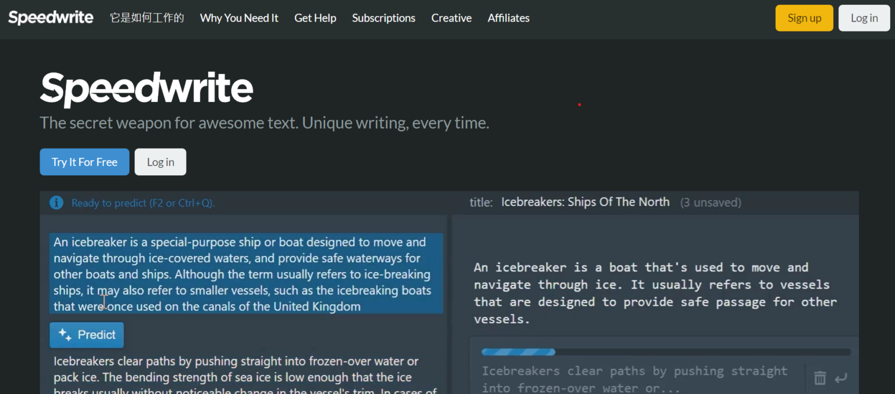Screen dimensions: 895x394
Task: Go to Get Help in navigation
Action: click(315, 18)
